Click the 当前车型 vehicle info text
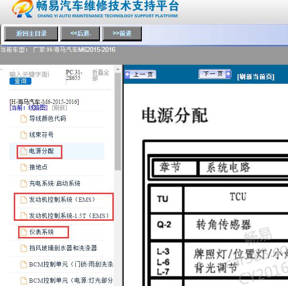Viewport: 288px width, 286px height. (x=58, y=50)
